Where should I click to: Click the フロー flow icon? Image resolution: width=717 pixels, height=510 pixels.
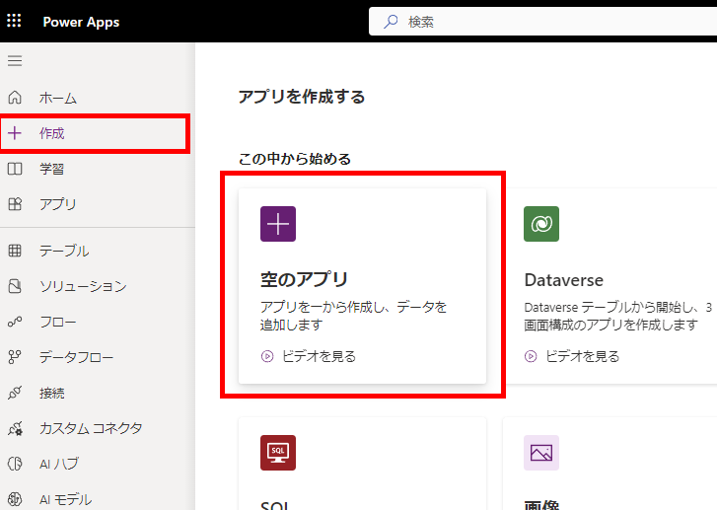coord(15,322)
